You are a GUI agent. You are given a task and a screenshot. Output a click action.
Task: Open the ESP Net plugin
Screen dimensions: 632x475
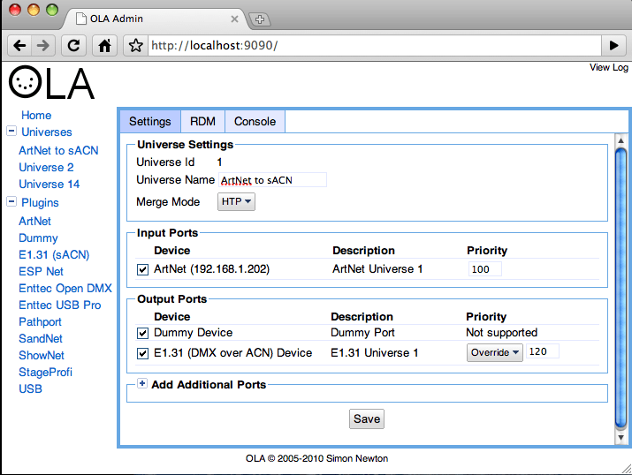click(x=42, y=271)
